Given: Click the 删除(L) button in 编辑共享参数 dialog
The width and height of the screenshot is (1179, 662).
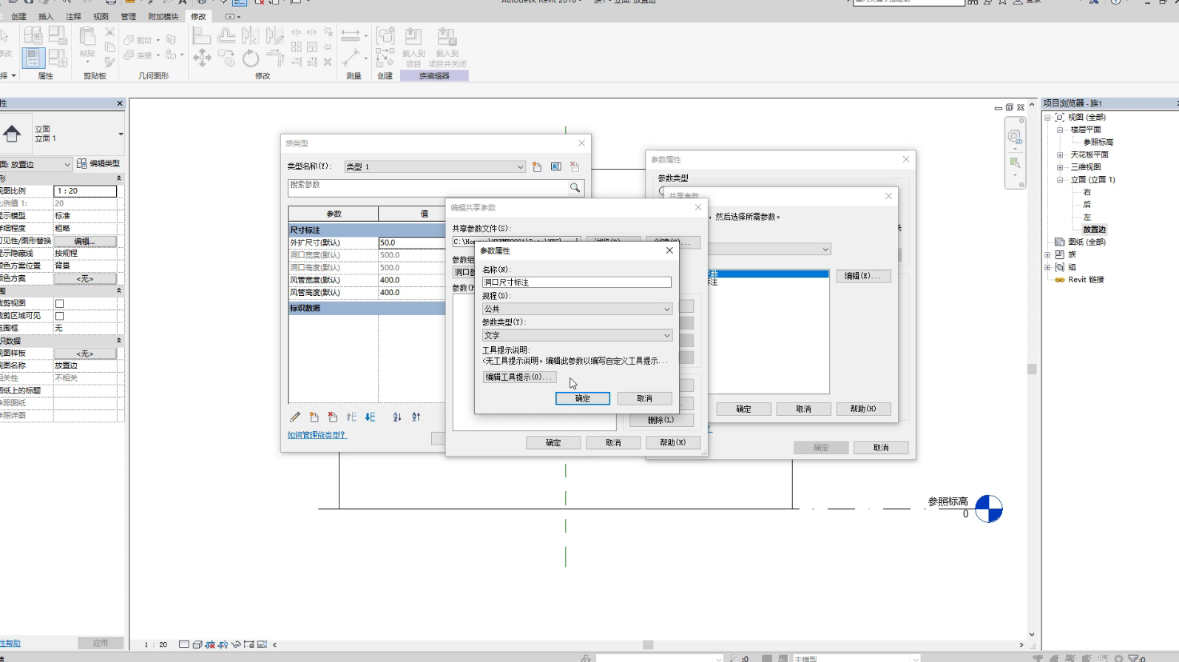Looking at the screenshot, I should [x=661, y=420].
